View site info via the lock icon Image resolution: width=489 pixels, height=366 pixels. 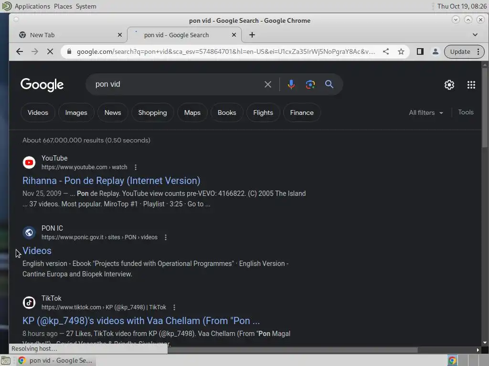[x=69, y=51]
